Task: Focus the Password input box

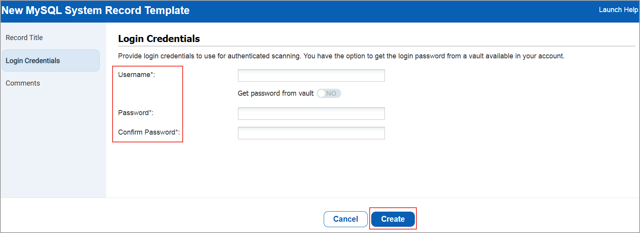Action: click(311, 113)
